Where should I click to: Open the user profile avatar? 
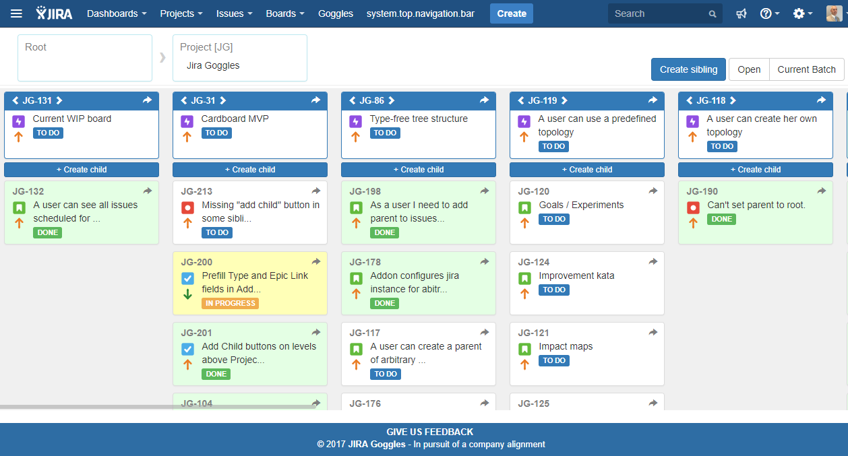[834, 13]
